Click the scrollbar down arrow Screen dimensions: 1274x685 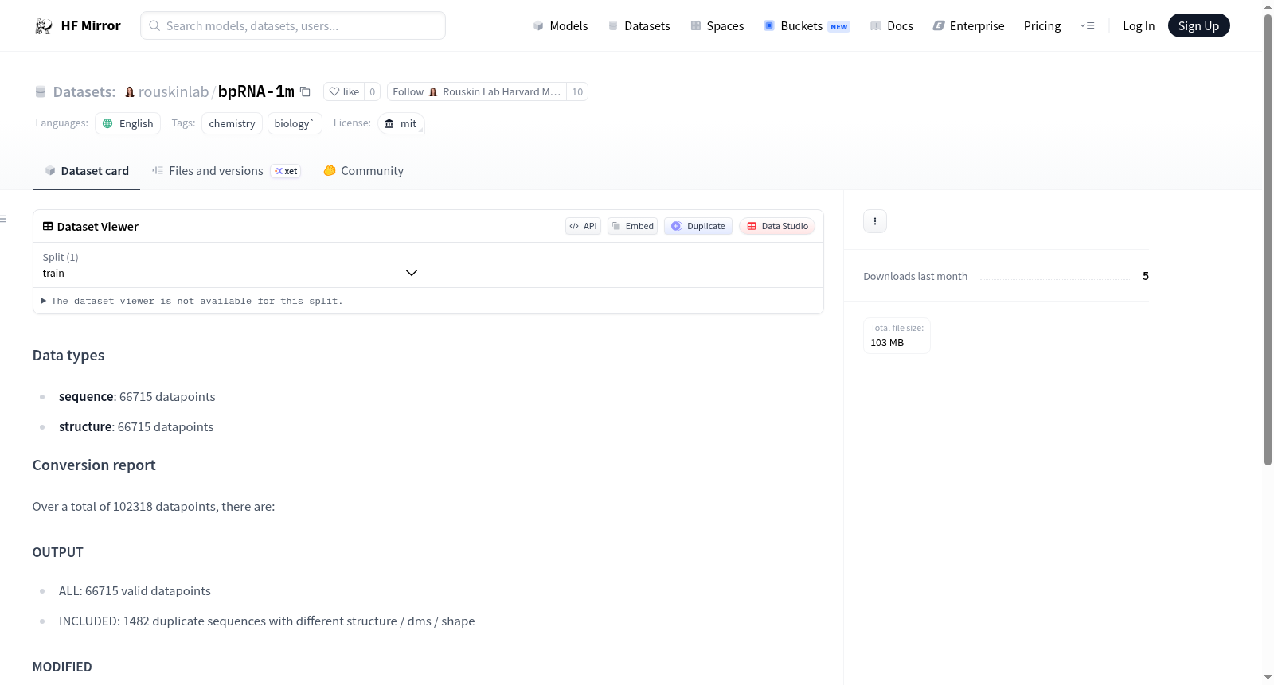(1268, 678)
